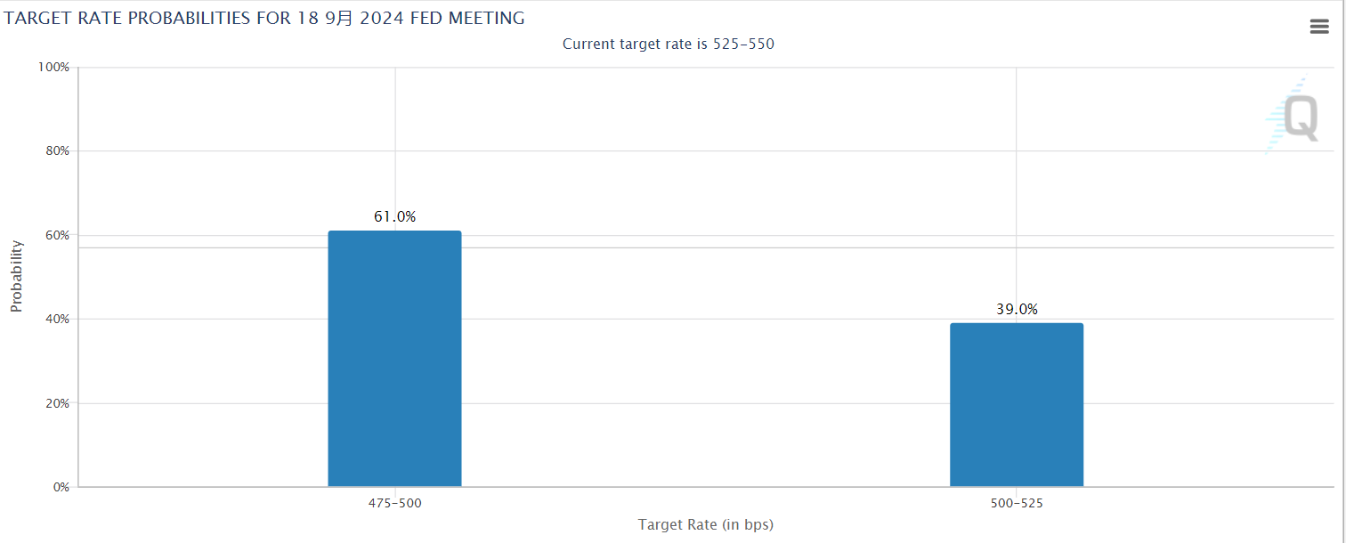Viewport: 1346px width, 543px height.
Task: Click the 100% y-axis tick label
Action: point(53,68)
